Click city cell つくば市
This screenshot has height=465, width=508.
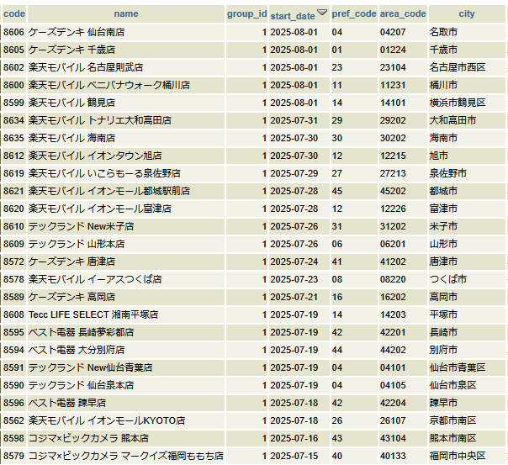coord(467,279)
